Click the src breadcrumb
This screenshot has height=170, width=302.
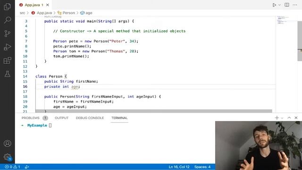22,13
